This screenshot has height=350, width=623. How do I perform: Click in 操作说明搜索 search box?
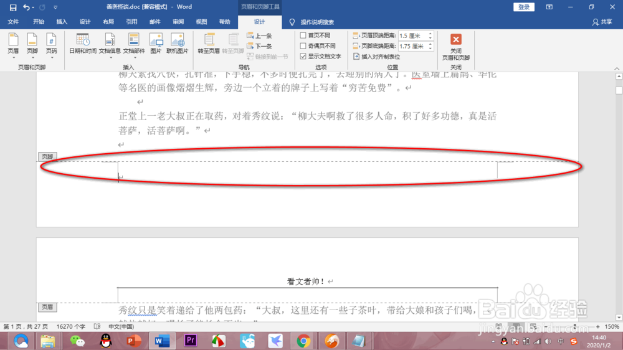coord(317,22)
